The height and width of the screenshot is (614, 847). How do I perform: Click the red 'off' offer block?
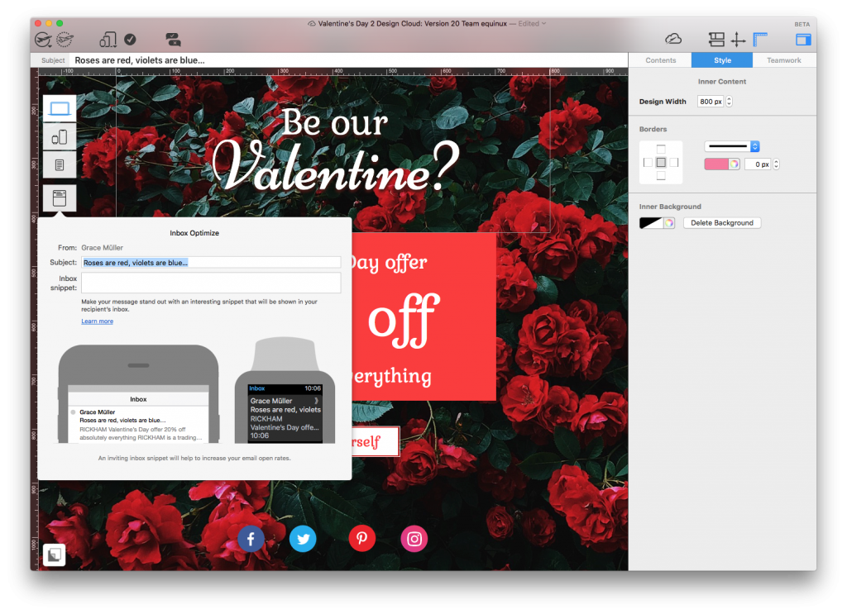coord(423,317)
